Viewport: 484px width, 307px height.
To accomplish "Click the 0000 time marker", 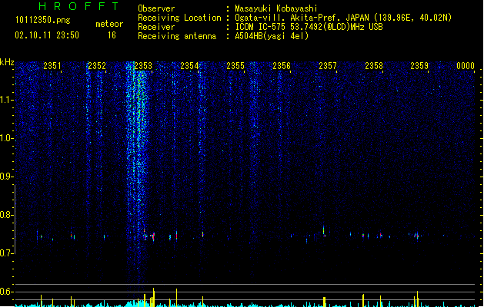I will [466, 66].
